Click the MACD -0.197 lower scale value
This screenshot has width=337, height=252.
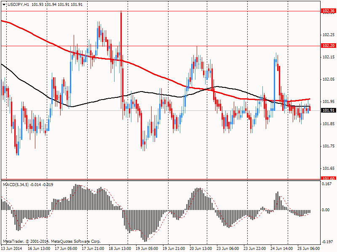327,242
